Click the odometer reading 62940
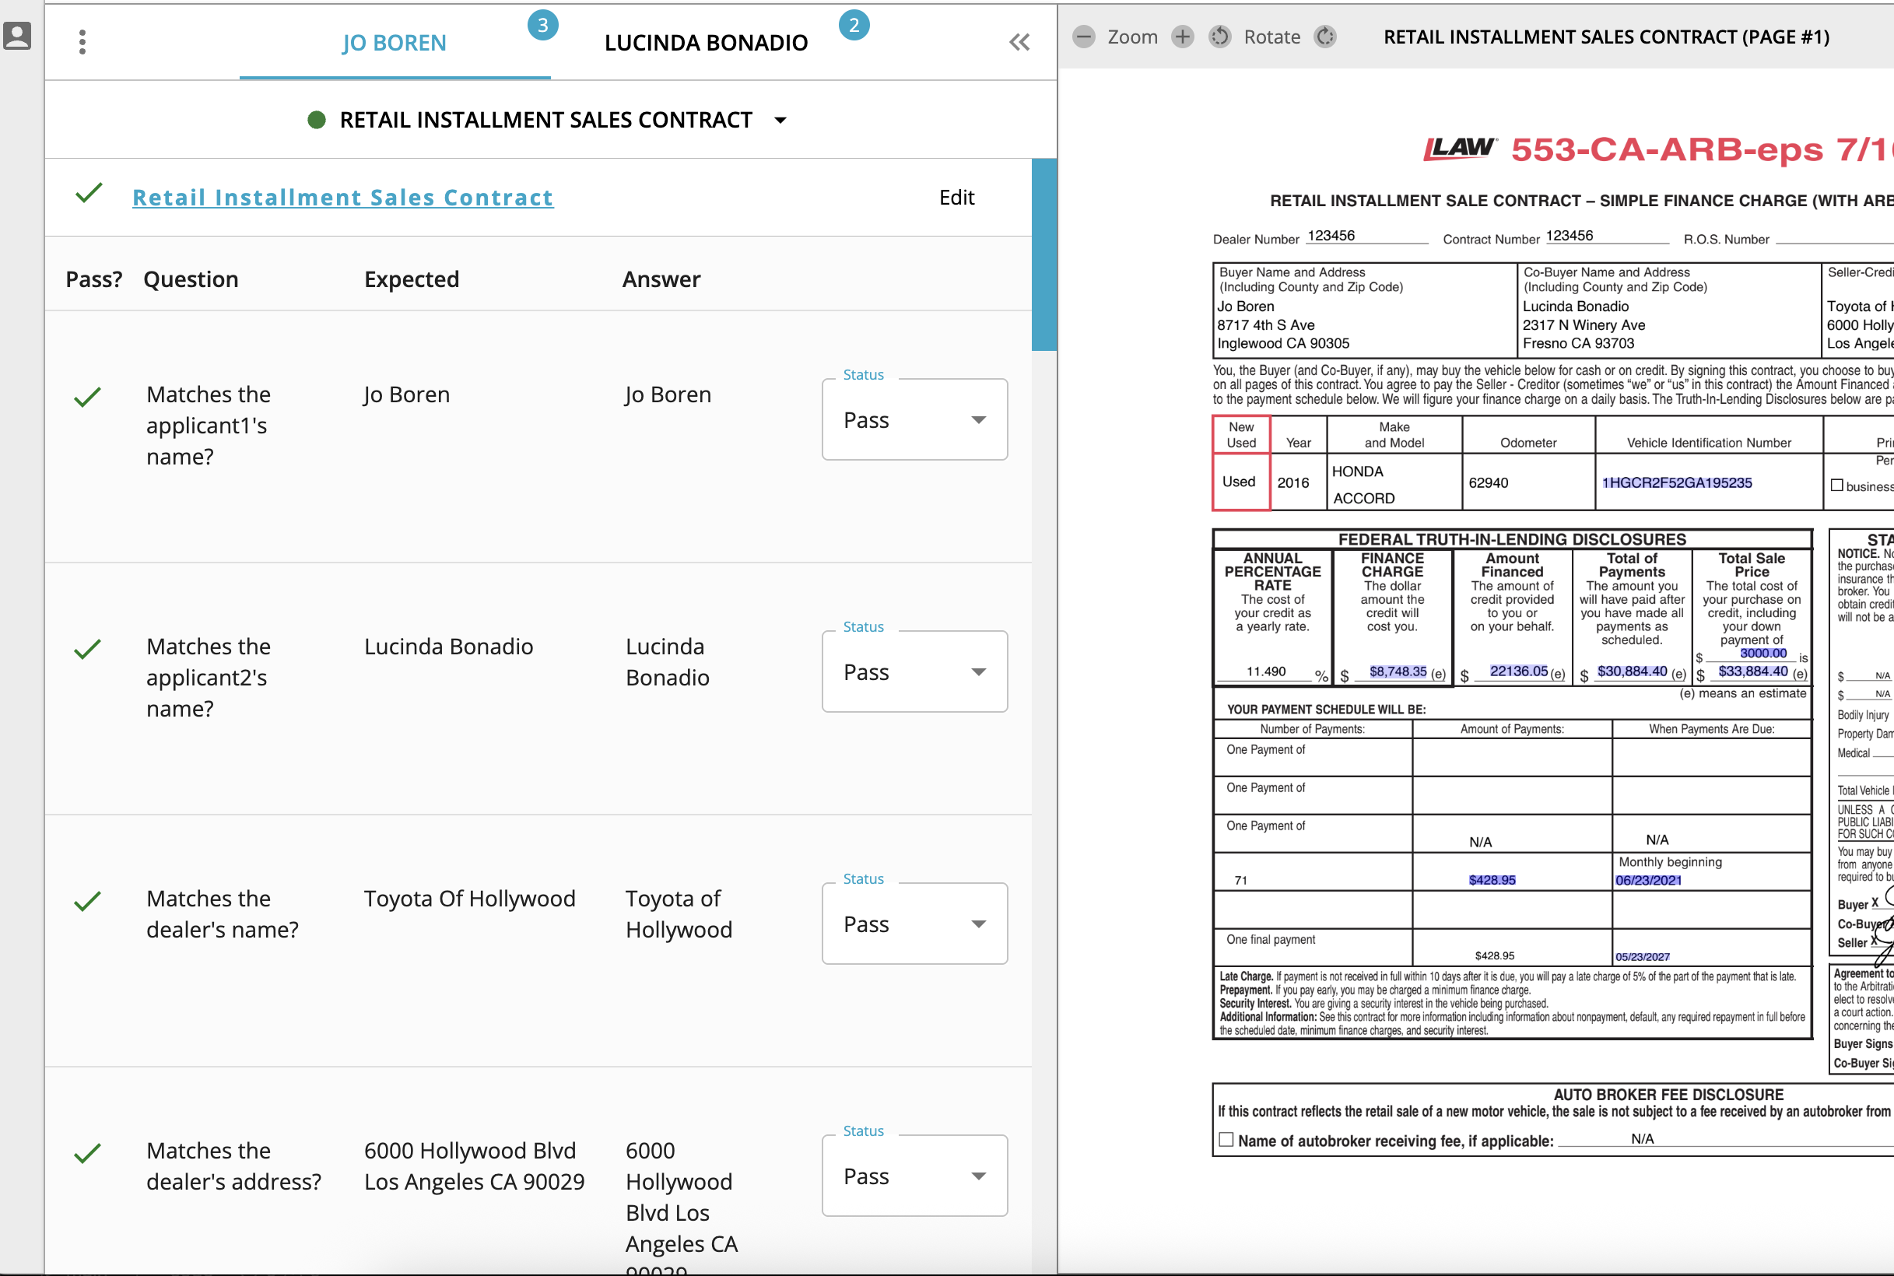1894x1276 pixels. (1488, 482)
